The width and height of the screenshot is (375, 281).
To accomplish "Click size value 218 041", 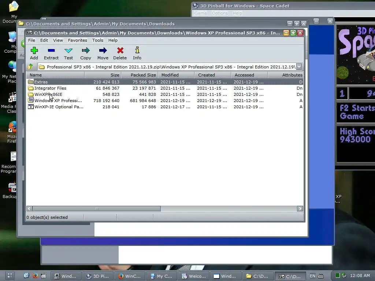I will tap(111, 107).
